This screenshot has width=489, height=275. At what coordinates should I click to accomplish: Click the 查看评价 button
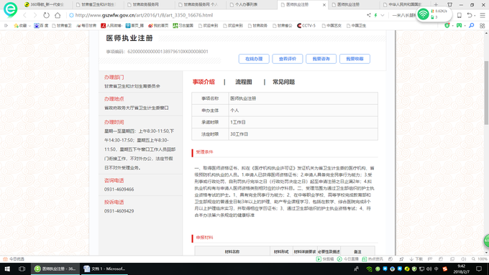[x=287, y=59]
